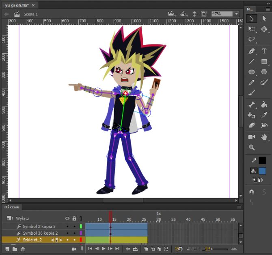The image size is (272, 255).
Task: Activate the Zoom magnifier tool
Action: (252, 148)
